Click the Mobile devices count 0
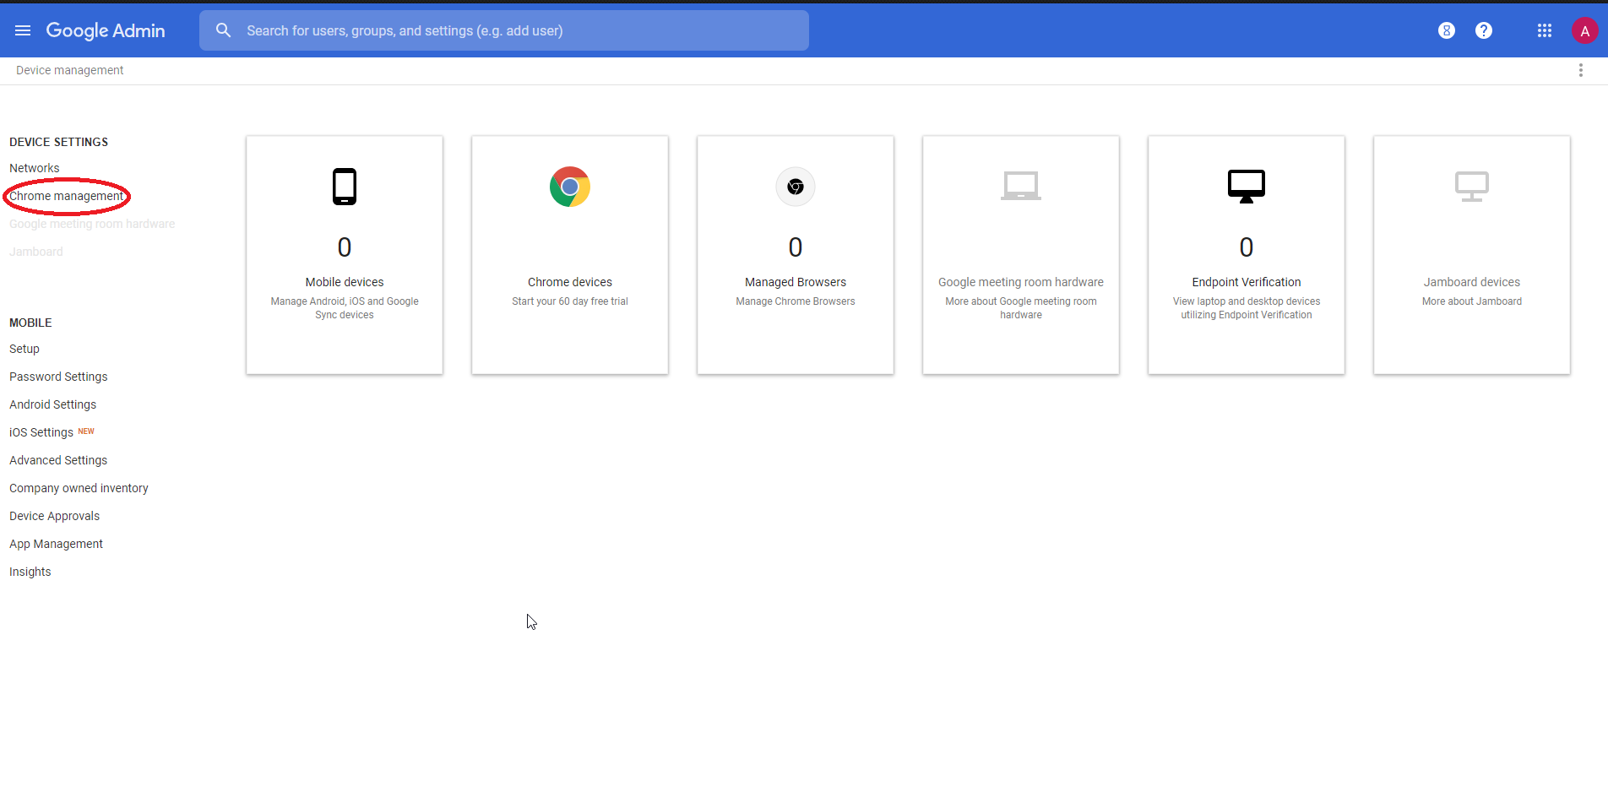The image size is (1608, 792). [345, 247]
